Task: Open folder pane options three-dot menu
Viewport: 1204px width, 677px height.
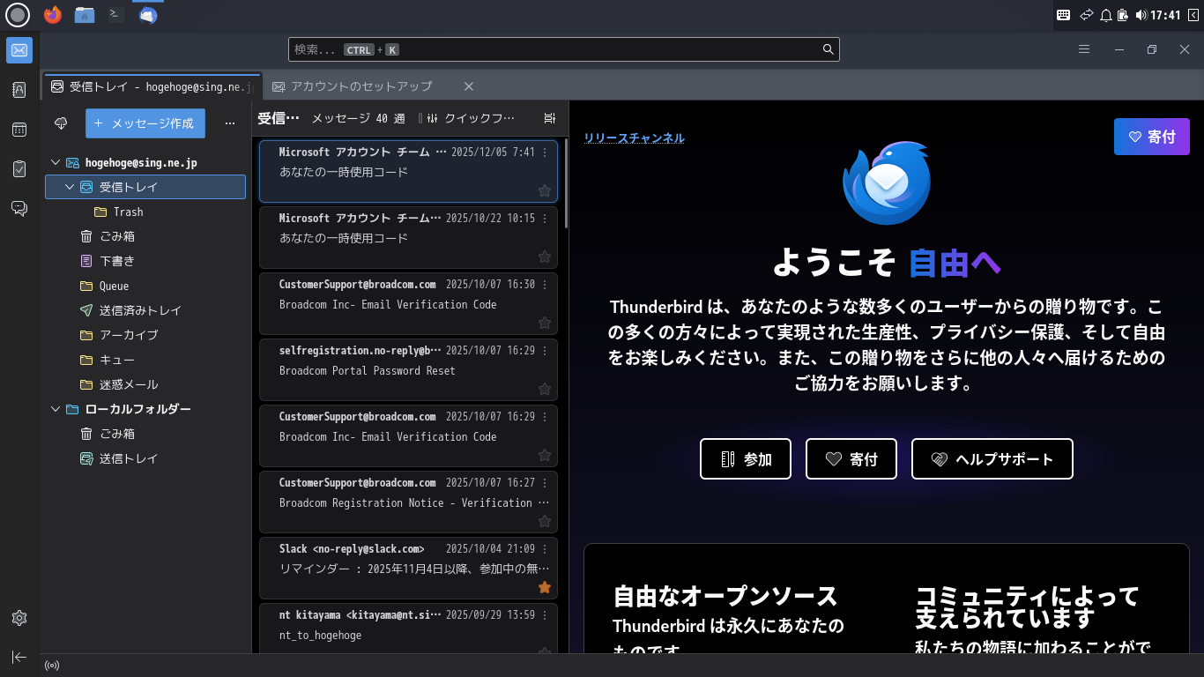Action: pos(230,123)
